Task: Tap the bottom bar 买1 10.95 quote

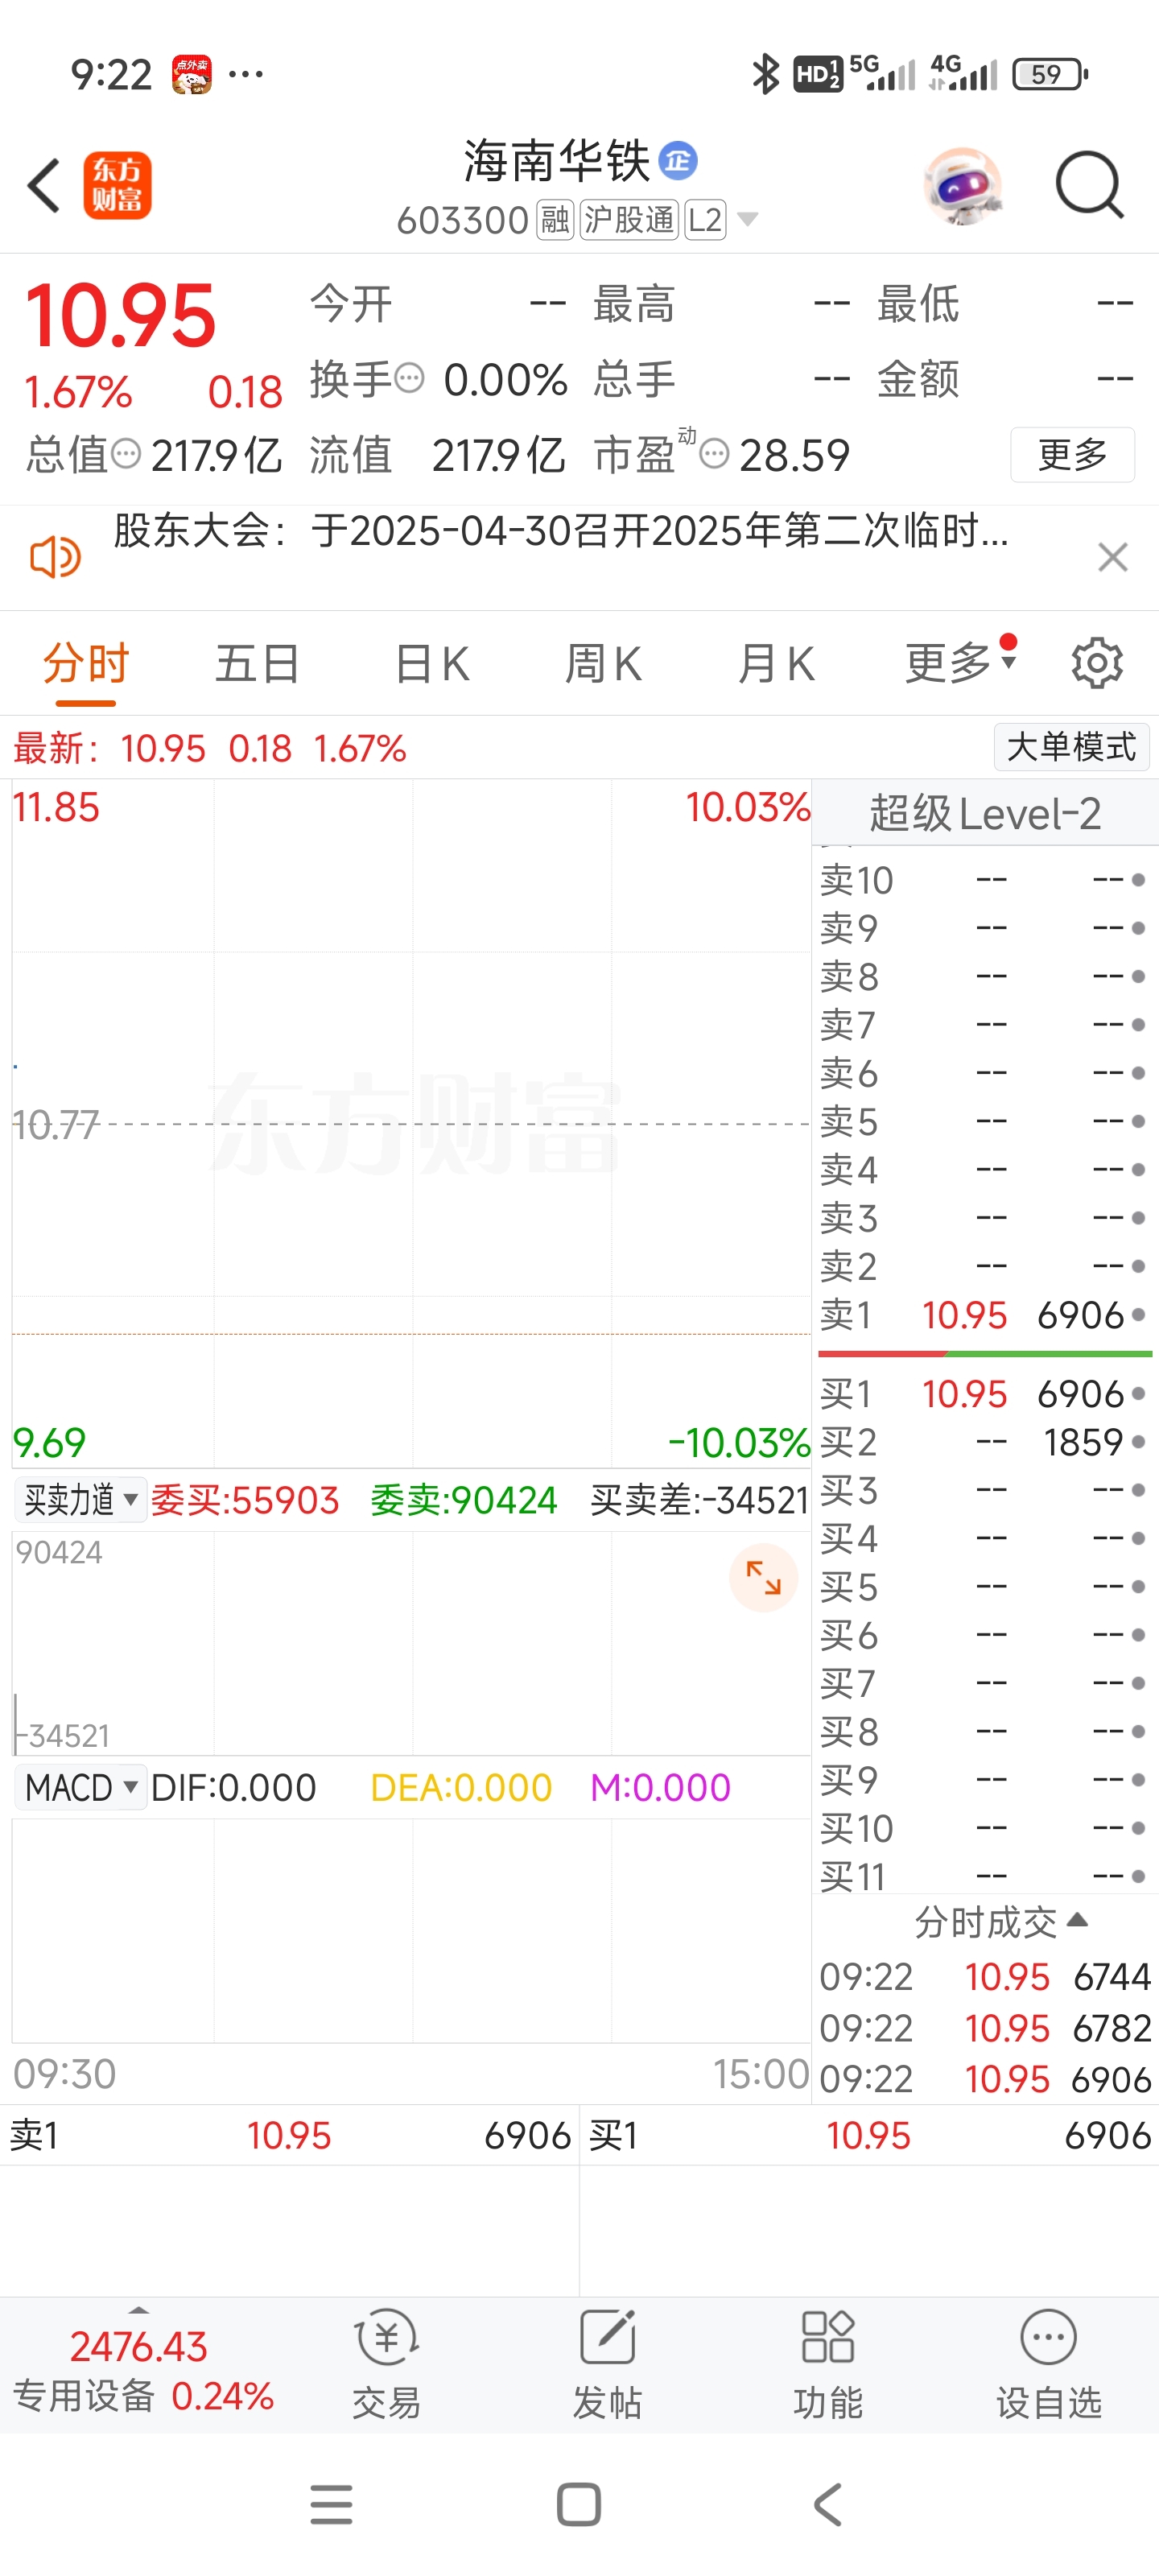Action: tap(869, 2135)
